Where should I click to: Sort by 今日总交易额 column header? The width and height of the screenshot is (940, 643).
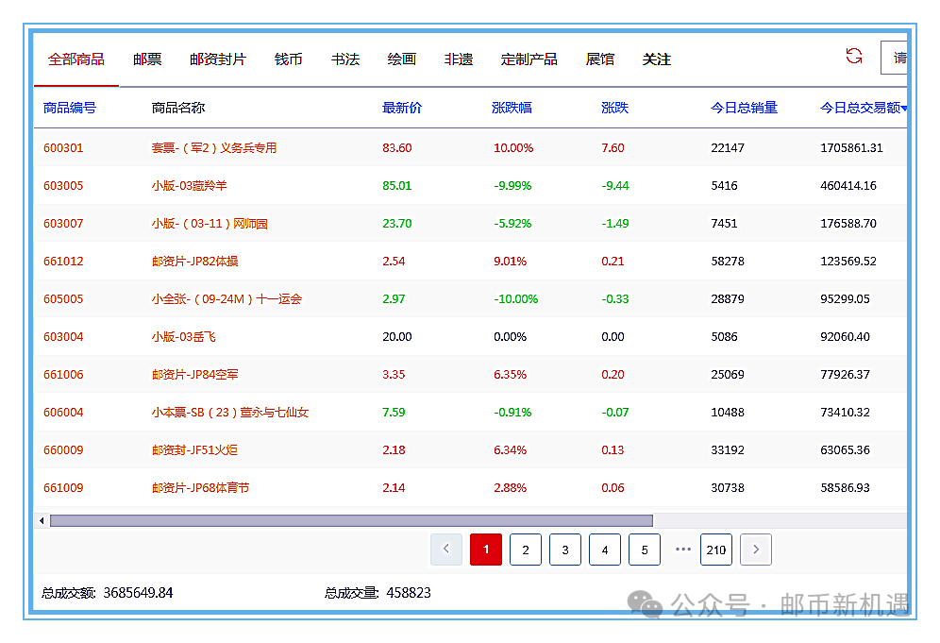(x=864, y=108)
